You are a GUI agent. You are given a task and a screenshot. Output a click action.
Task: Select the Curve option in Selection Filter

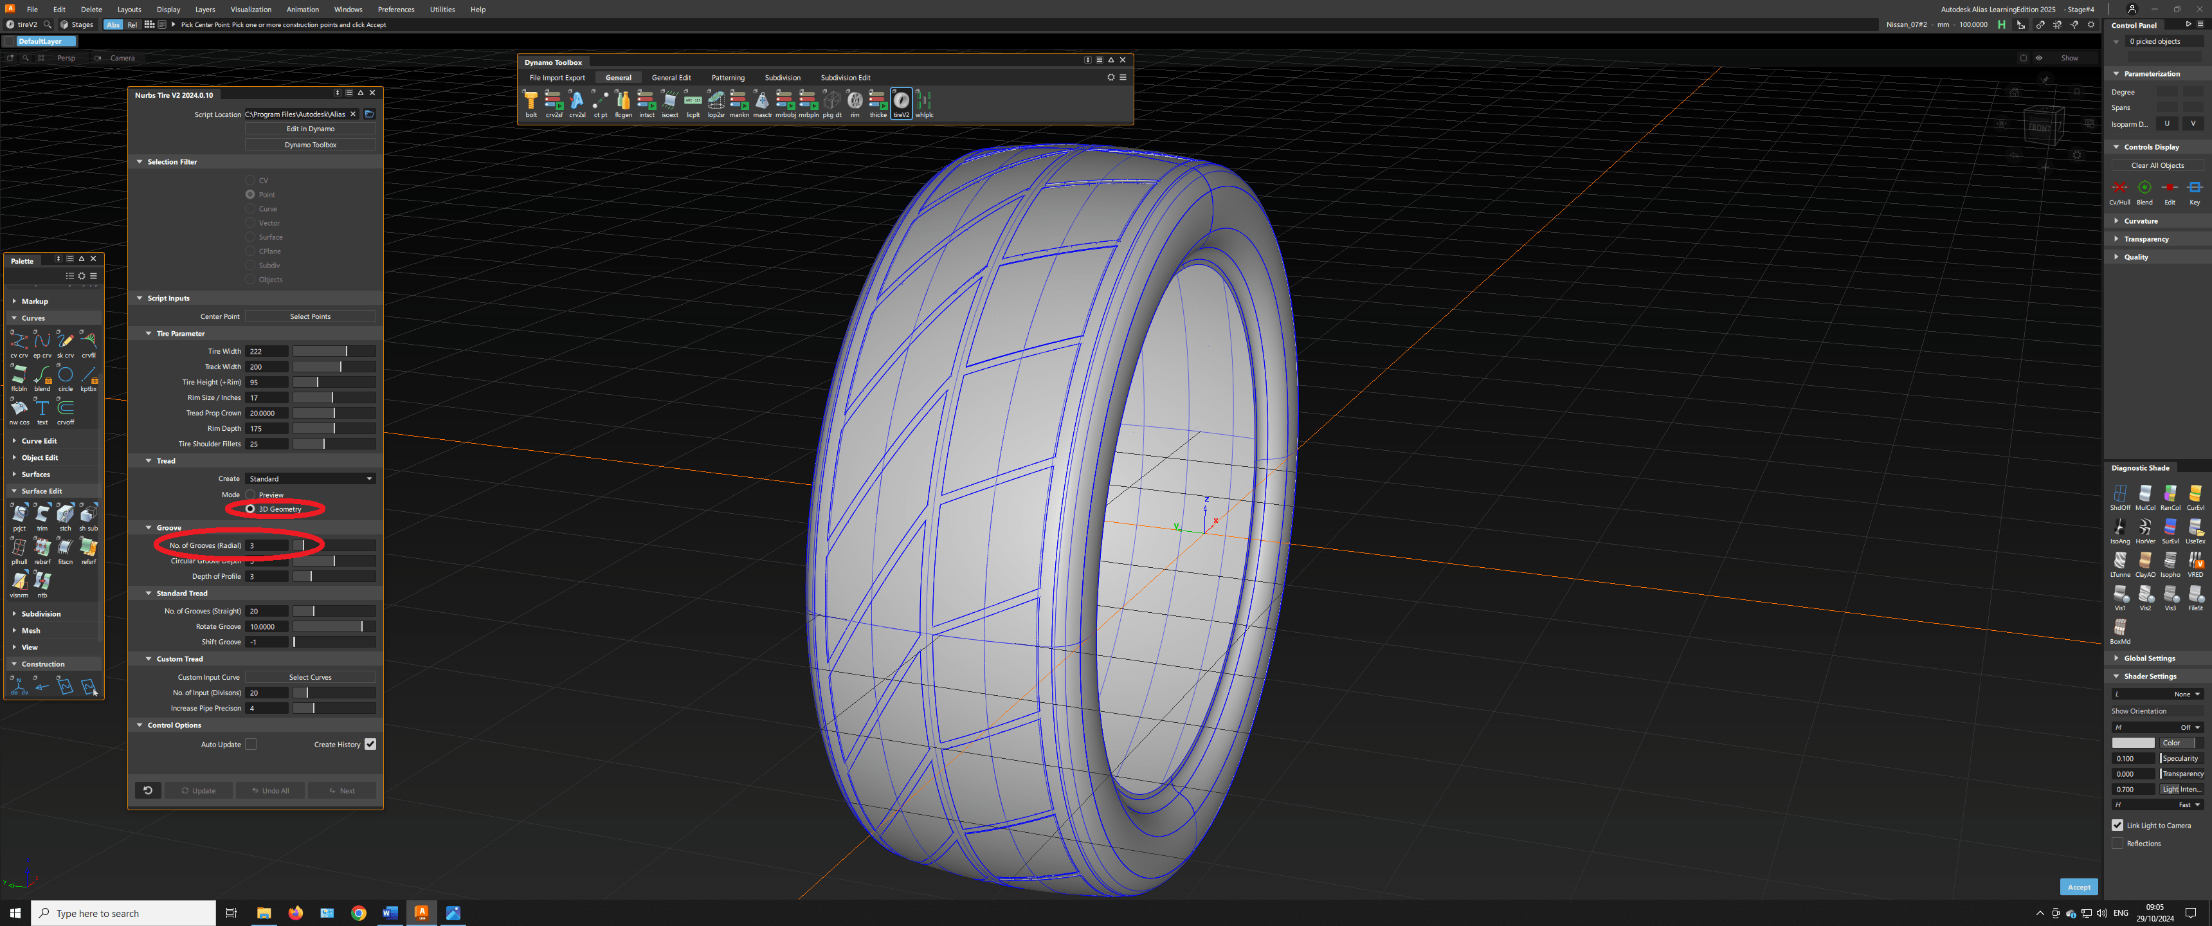point(250,208)
